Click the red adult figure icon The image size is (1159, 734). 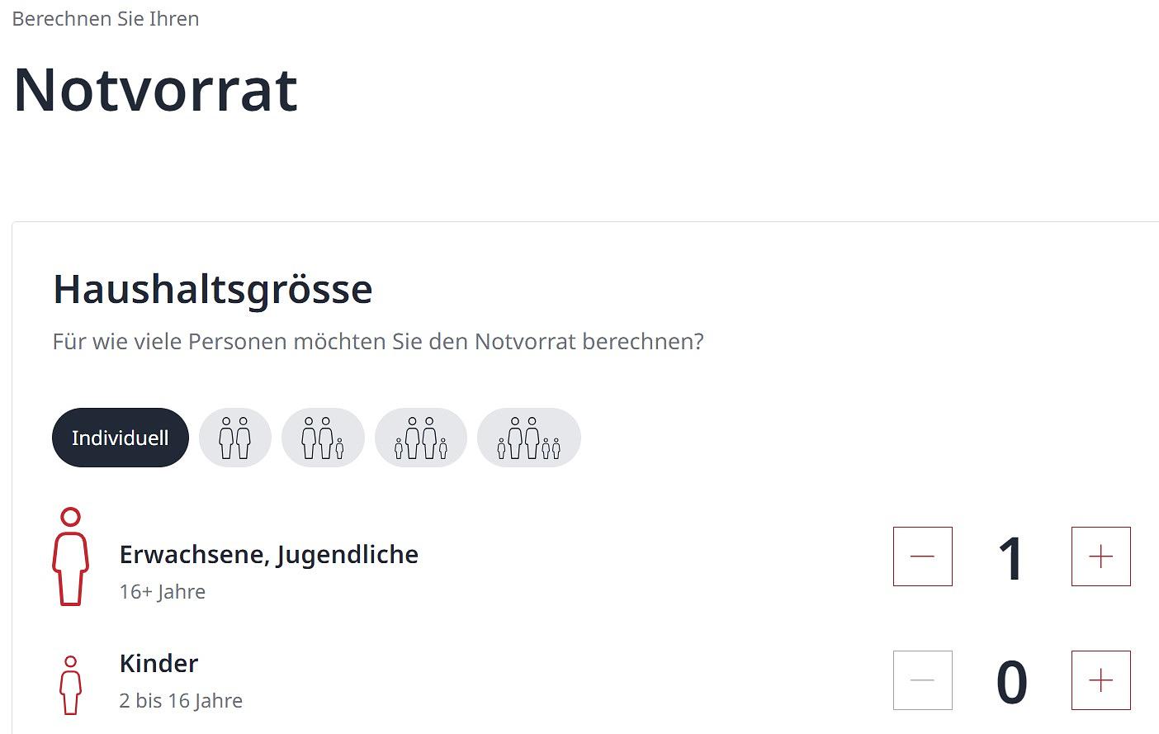coord(70,557)
